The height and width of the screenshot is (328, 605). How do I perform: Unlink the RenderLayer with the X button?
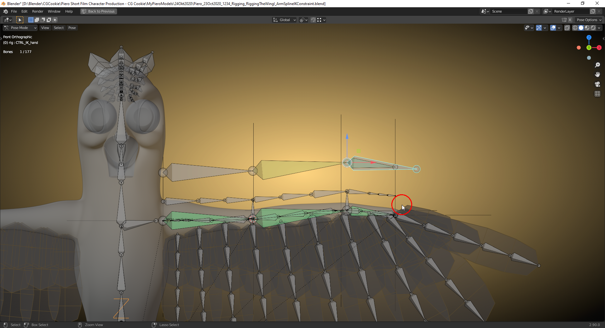pyautogui.click(x=599, y=11)
